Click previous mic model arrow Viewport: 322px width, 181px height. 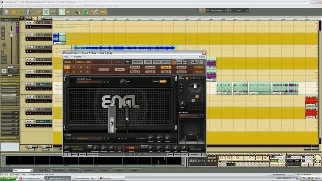[200, 115]
